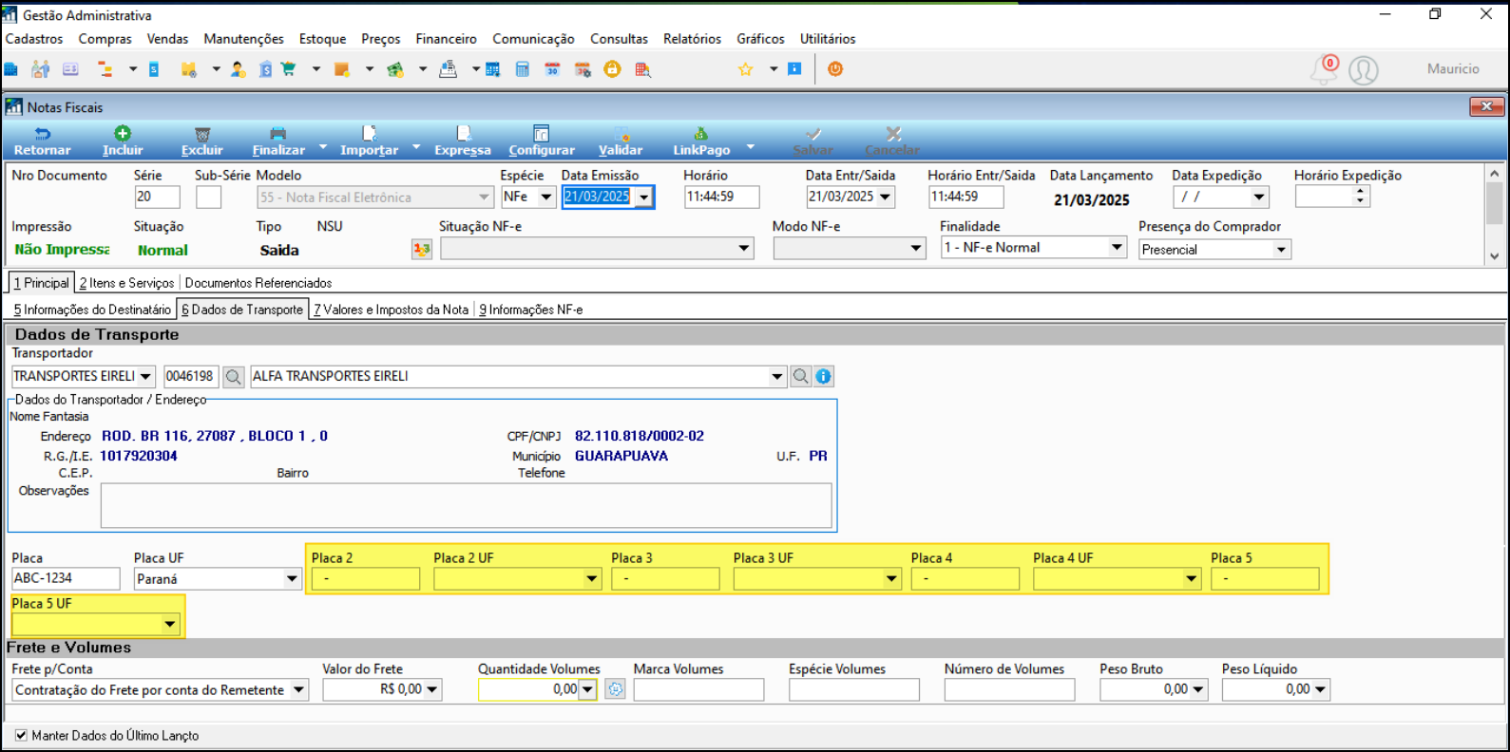This screenshot has width=1510, height=752.
Task: Click blue info icon beside transportador name
Action: (x=824, y=377)
